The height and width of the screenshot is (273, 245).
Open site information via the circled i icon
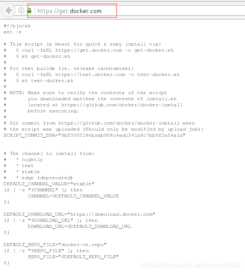21,10
